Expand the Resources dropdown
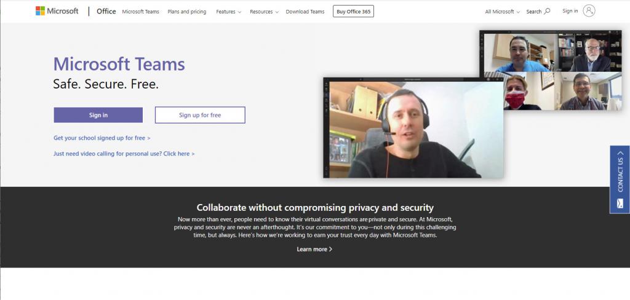 click(x=264, y=12)
